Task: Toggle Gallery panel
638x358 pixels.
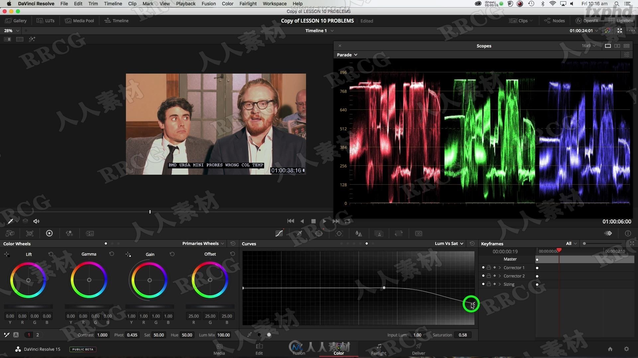Action: click(x=16, y=21)
